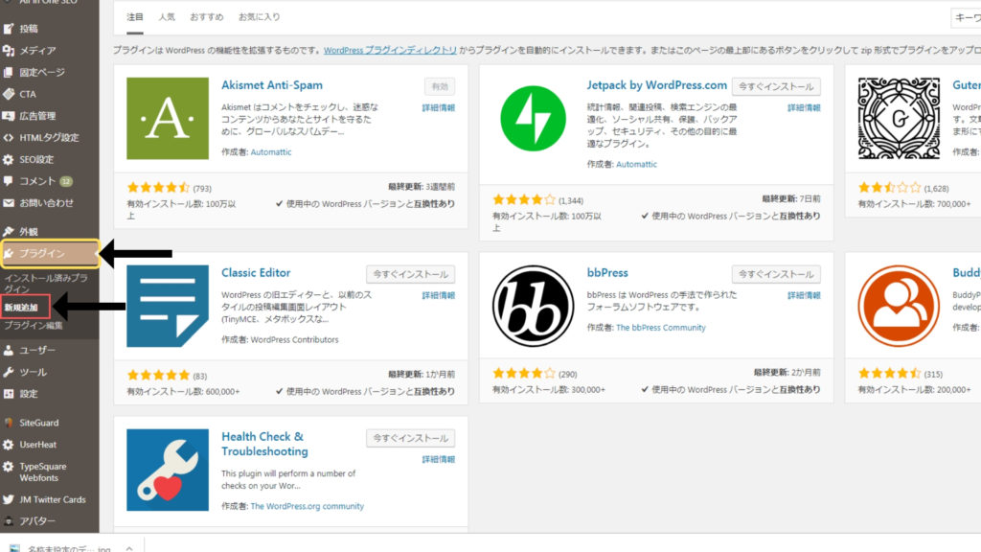Click the BuddyPress orange logo

[899, 306]
